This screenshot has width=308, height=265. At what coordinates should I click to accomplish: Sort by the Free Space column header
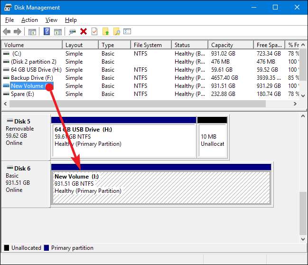pyautogui.click(x=269, y=45)
